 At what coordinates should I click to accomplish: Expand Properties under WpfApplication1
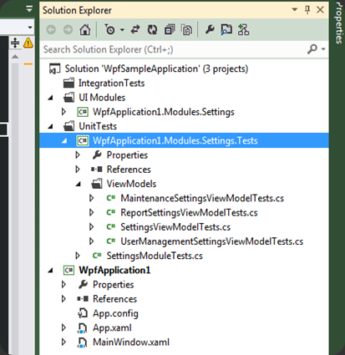coord(63,284)
